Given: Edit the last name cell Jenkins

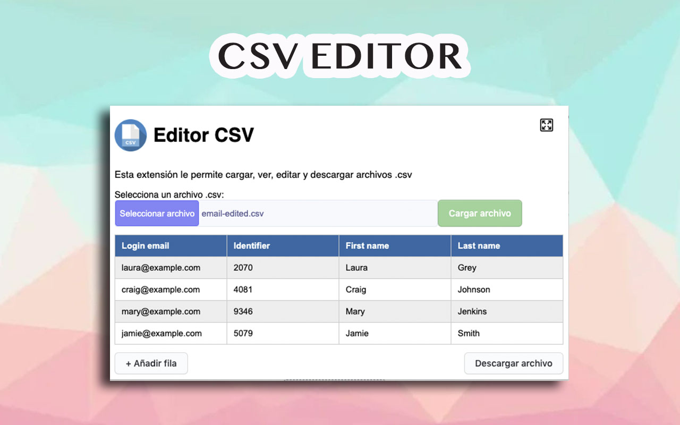Looking at the screenshot, I should click(507, 311).
